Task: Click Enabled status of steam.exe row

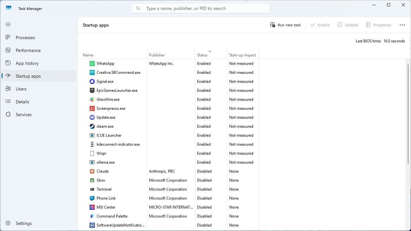Action: click(204, 126)
